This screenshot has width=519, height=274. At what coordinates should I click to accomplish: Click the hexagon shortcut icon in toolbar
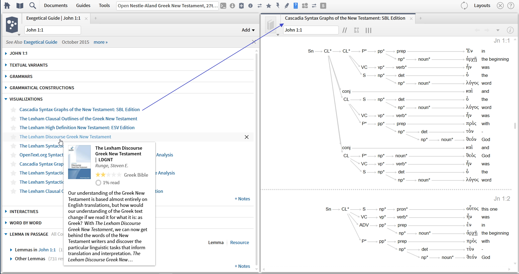coord(242,6)
